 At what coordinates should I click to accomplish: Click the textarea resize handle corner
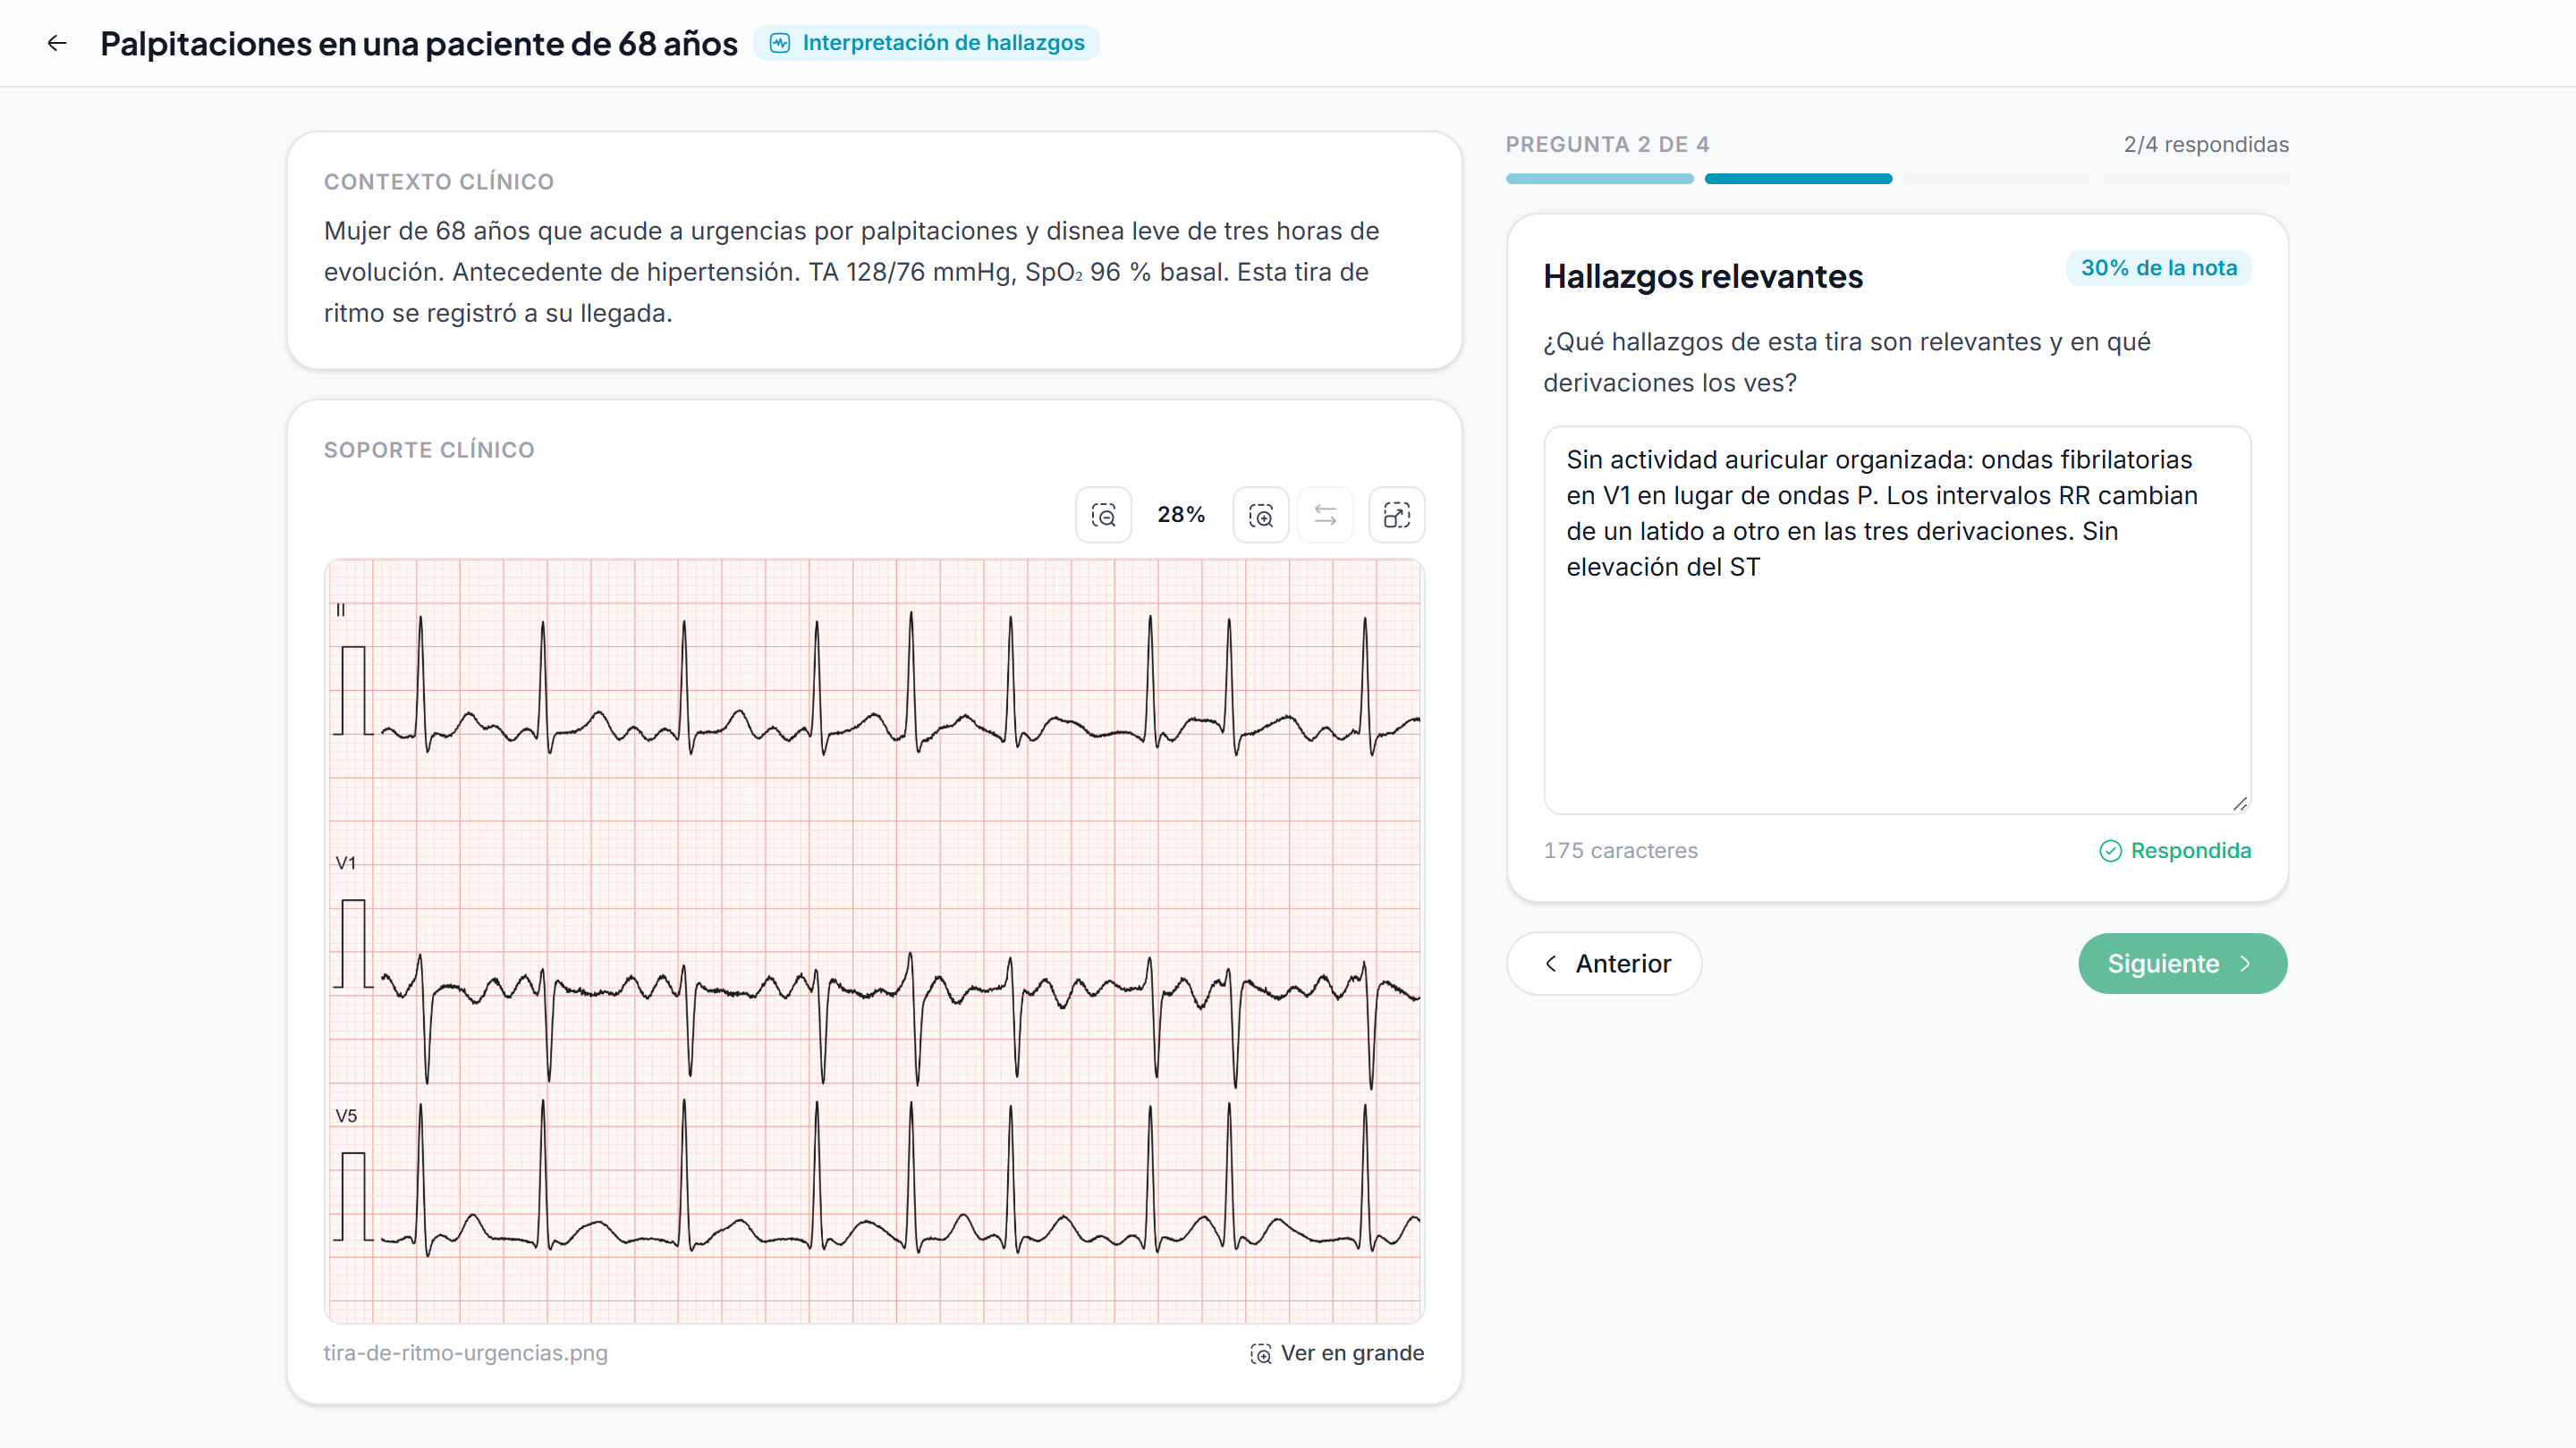coord(2240,804)
